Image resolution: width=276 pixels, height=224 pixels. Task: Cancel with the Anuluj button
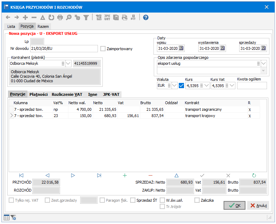click(x=258, y=206)
